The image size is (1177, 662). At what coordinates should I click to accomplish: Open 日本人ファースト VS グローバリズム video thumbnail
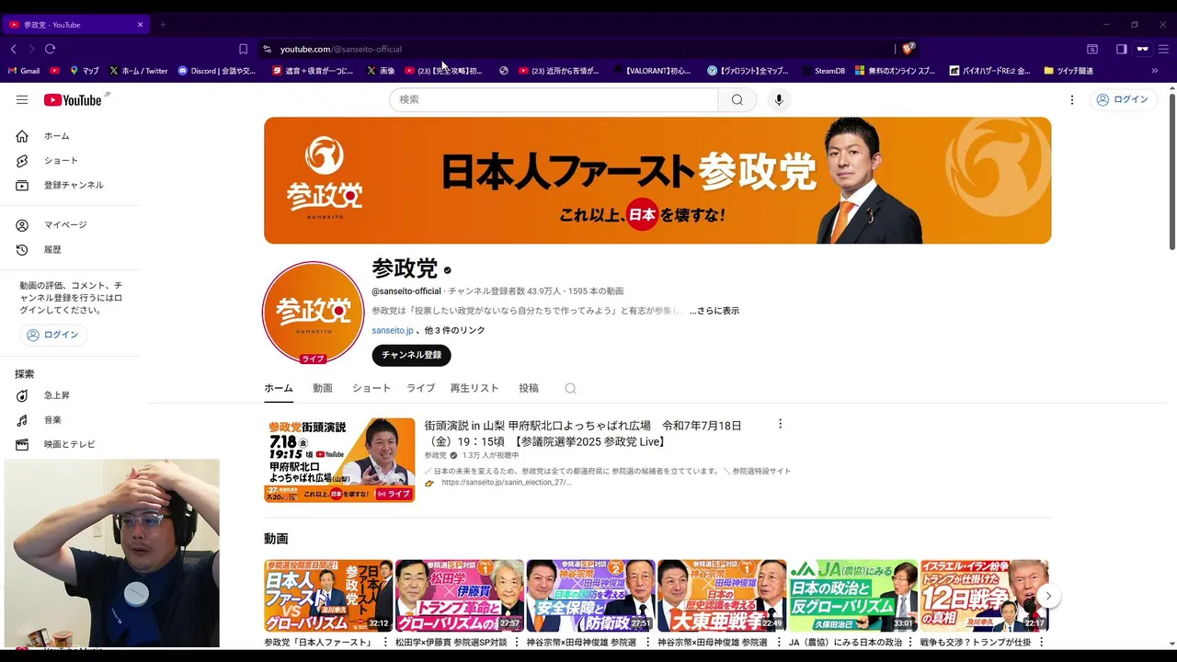coord(328,596)
